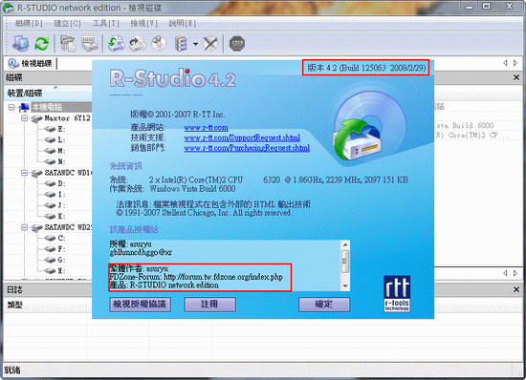Maximize the R-STUDIO window
Screen dimensions: 526x380
click(487, 6)
